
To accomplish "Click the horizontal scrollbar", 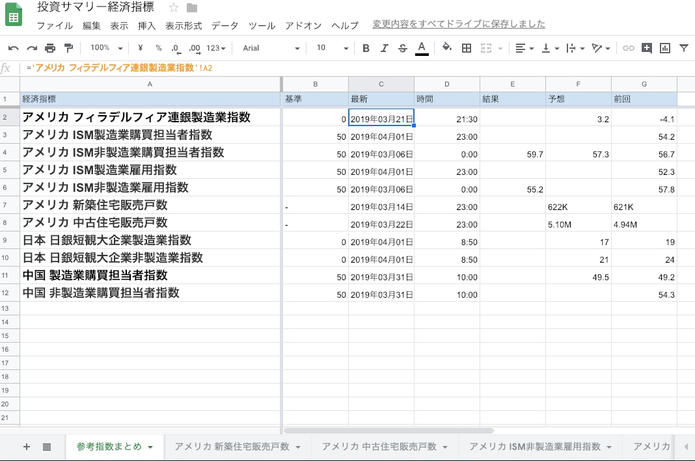I will click(388, 430).
